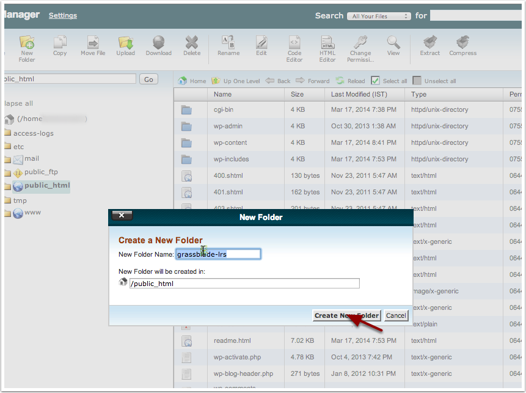Sort files by Last Modified column
Image resolution: width=526 pixels, height=393 pixels.
359,94
